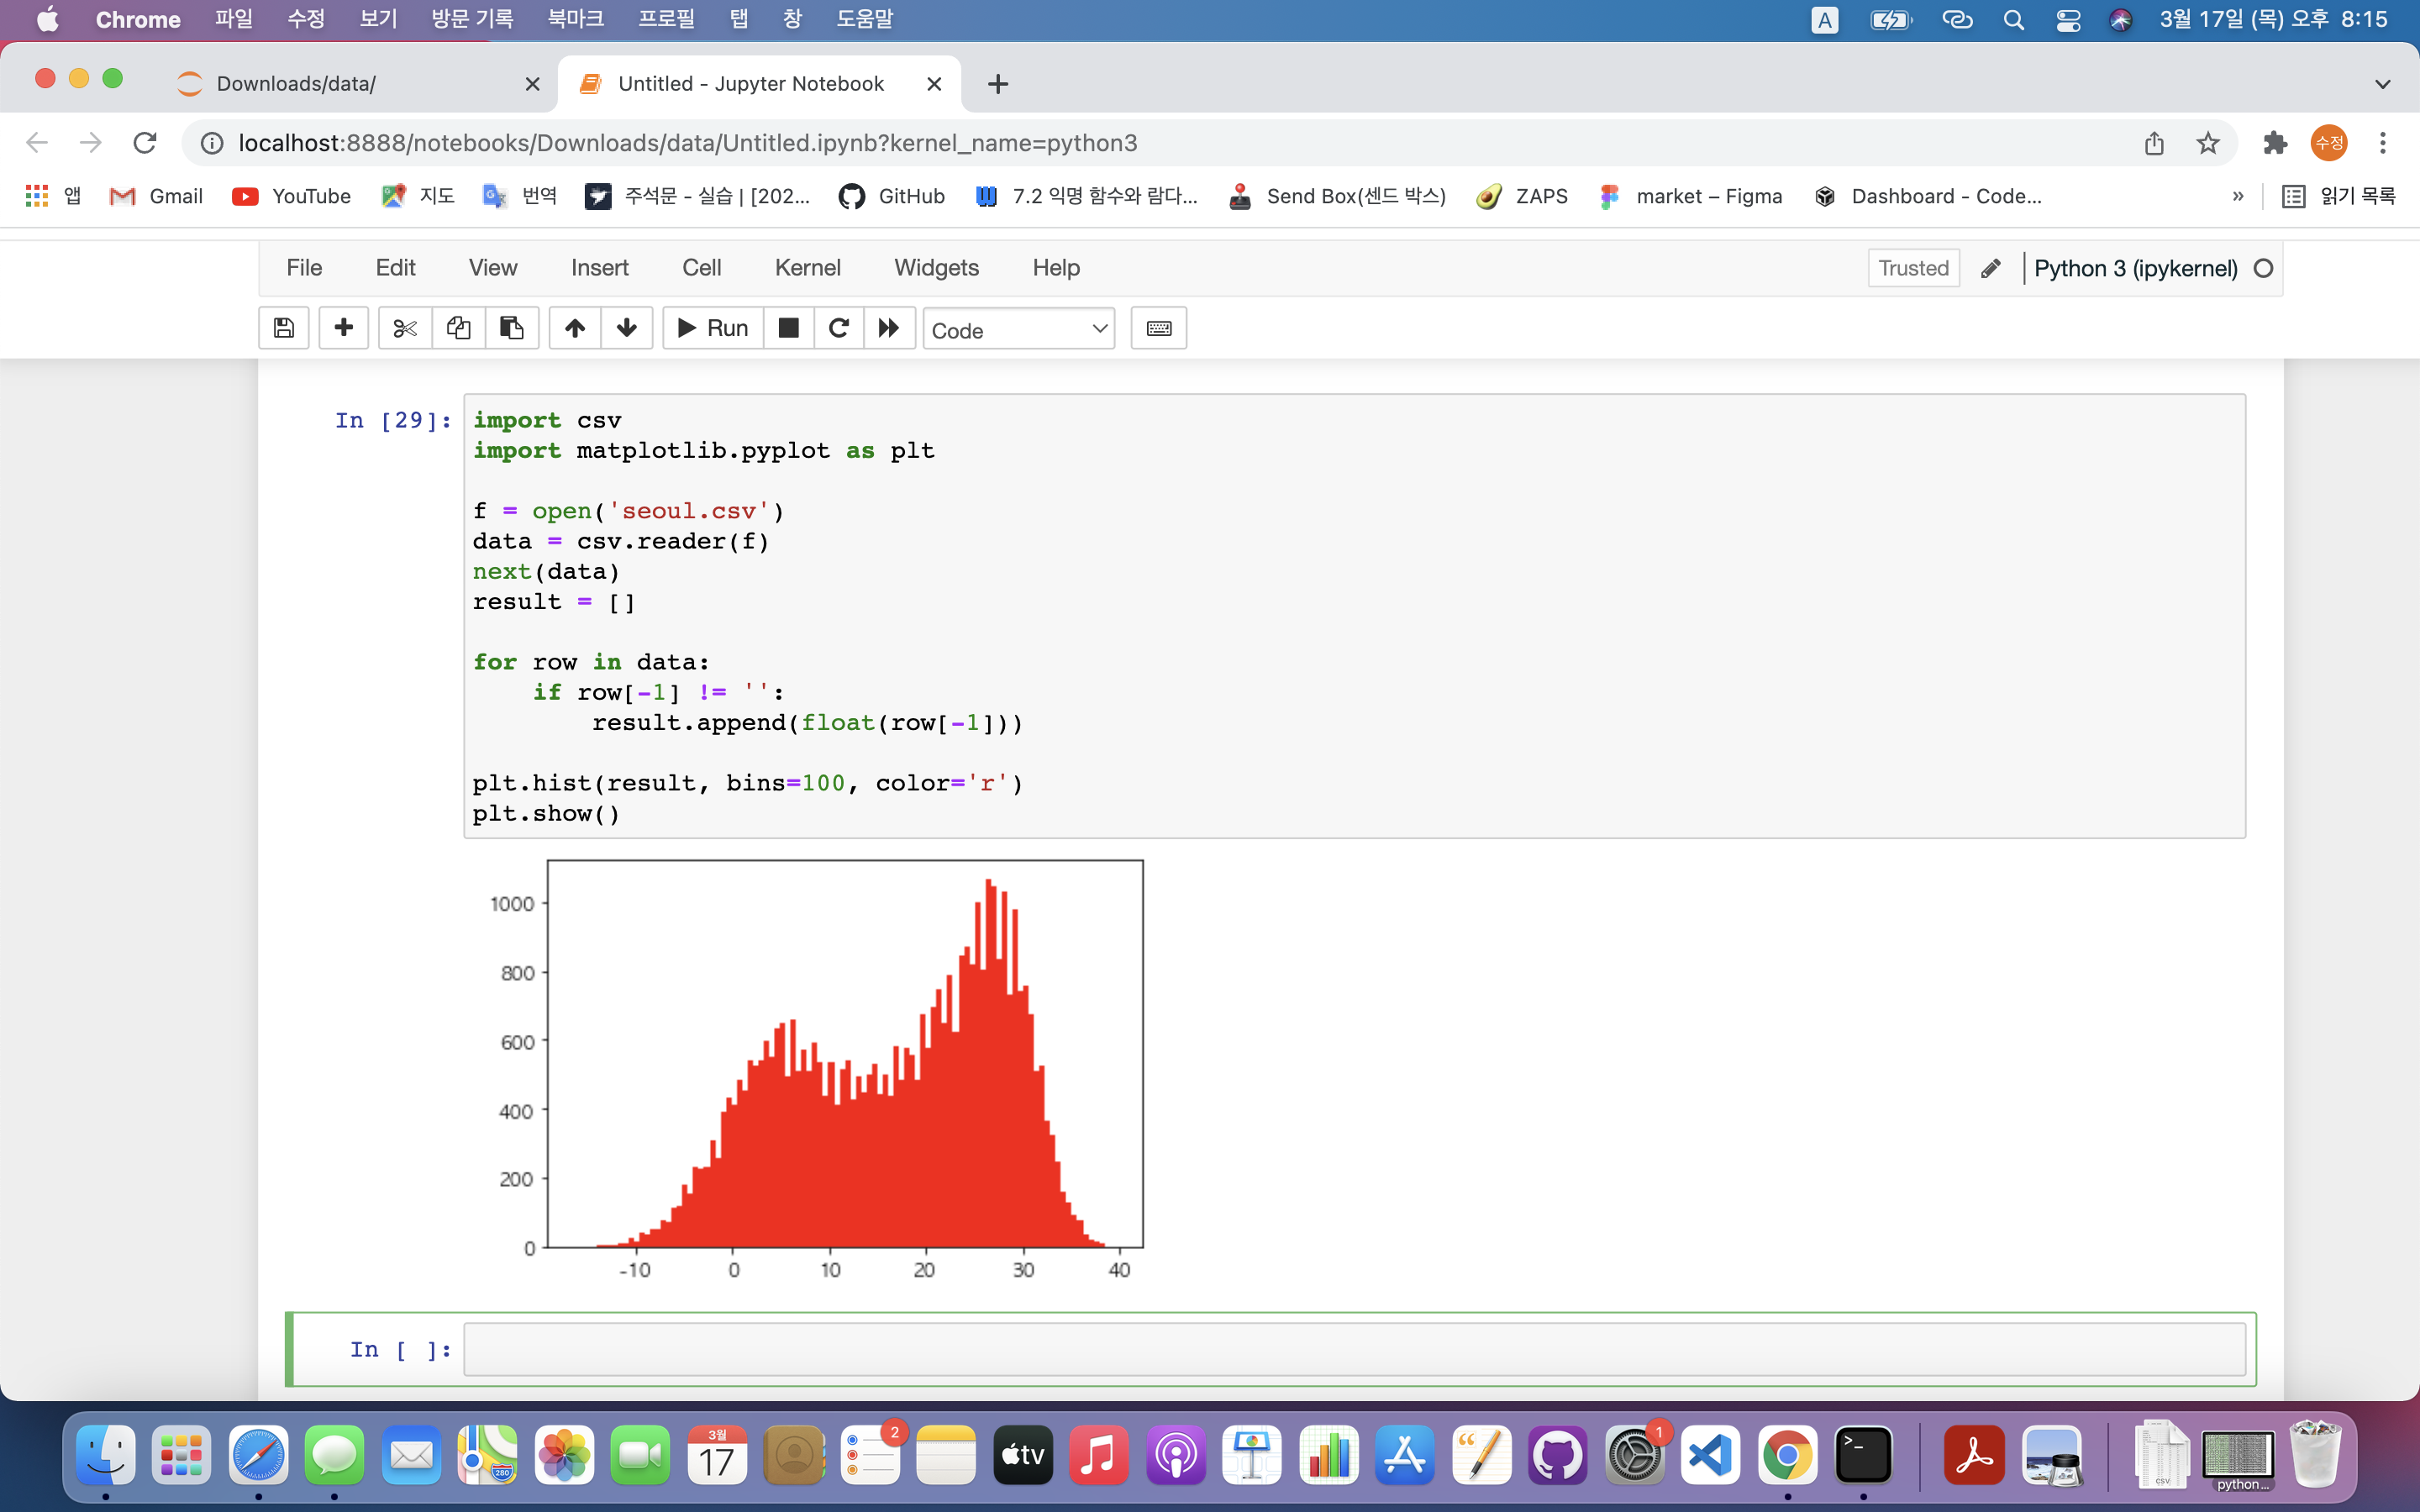This screenshot has height=1512, width=2420.
Task: Cut selected cells with the scissors icon
Action: point(405,328)
